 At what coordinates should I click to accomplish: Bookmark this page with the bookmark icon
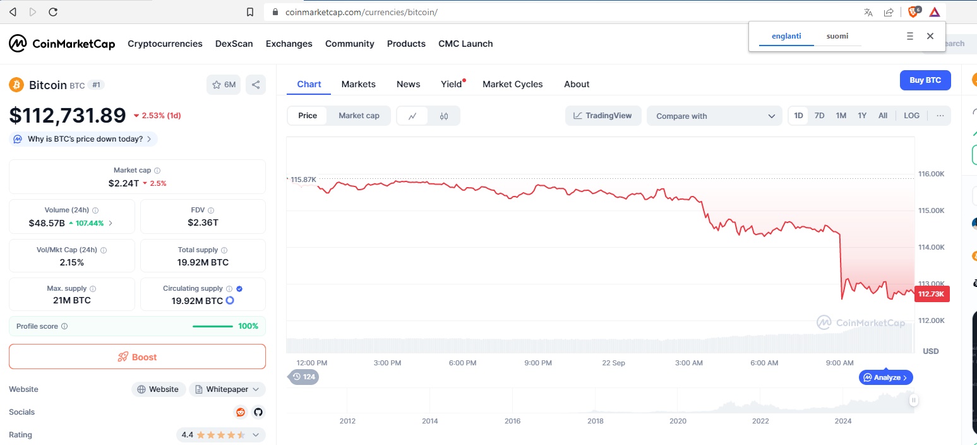[250, 12]
